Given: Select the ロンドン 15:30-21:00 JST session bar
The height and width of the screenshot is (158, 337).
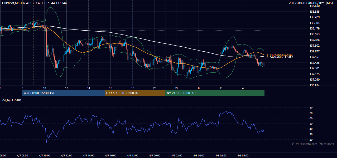Looking at the screenshot, I should [x=135, y=93].
